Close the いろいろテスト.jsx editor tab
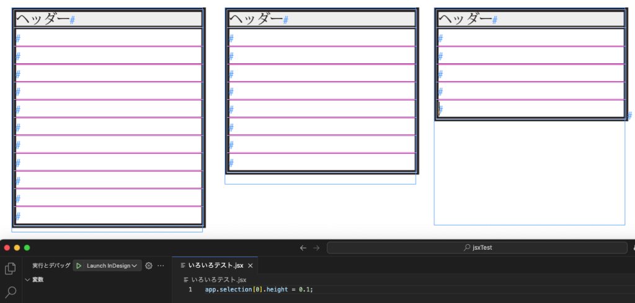 point(251,265)
